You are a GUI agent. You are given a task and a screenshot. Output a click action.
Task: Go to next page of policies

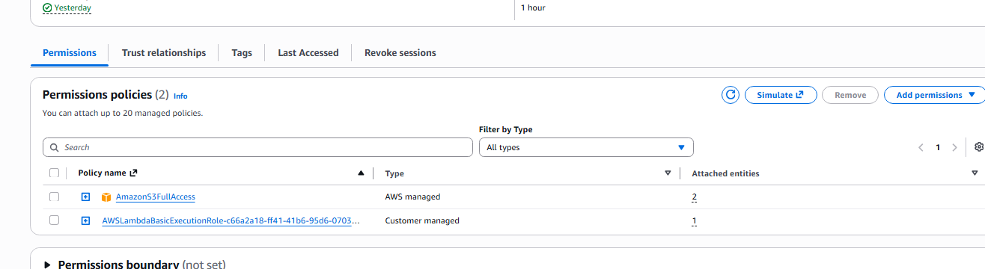pos(954,147)
